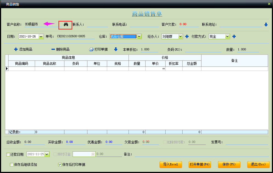Click the blue plus next to 经办人
The image size is (273, 173).
coord(187,36)
